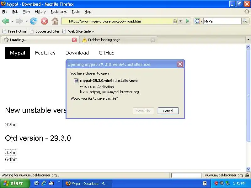Click the blue Reload page icon

pos(34,21)
